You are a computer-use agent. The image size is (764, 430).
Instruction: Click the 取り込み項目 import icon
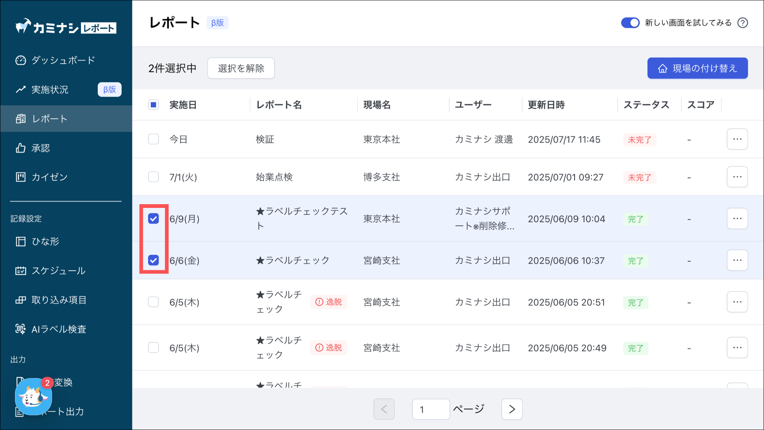click(x=21, y=300)
